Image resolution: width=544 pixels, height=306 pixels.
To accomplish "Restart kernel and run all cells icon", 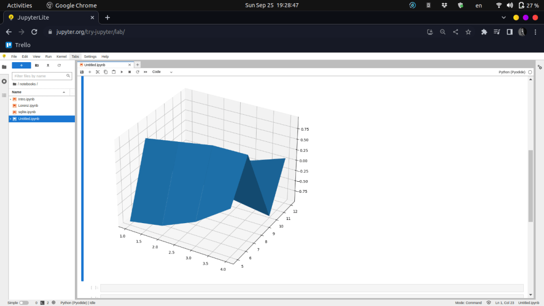I will click(x=146, y=72).
